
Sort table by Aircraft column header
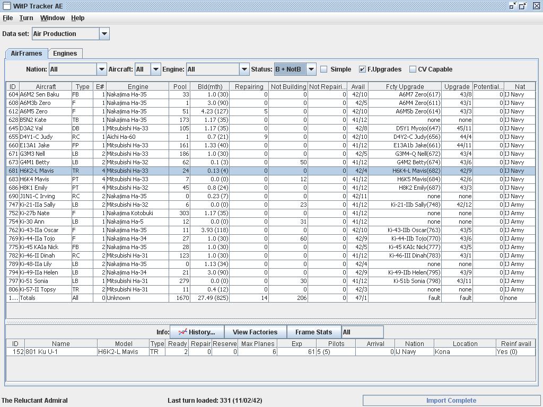[x=46, y=86]
